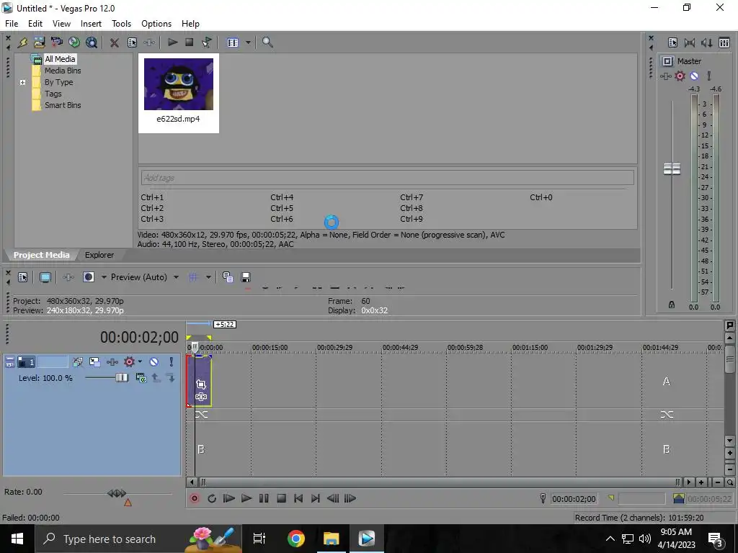Screen dimensions: 738x553
Task: Toggle Preview on External Monitor icon
Action: point(45,277)
